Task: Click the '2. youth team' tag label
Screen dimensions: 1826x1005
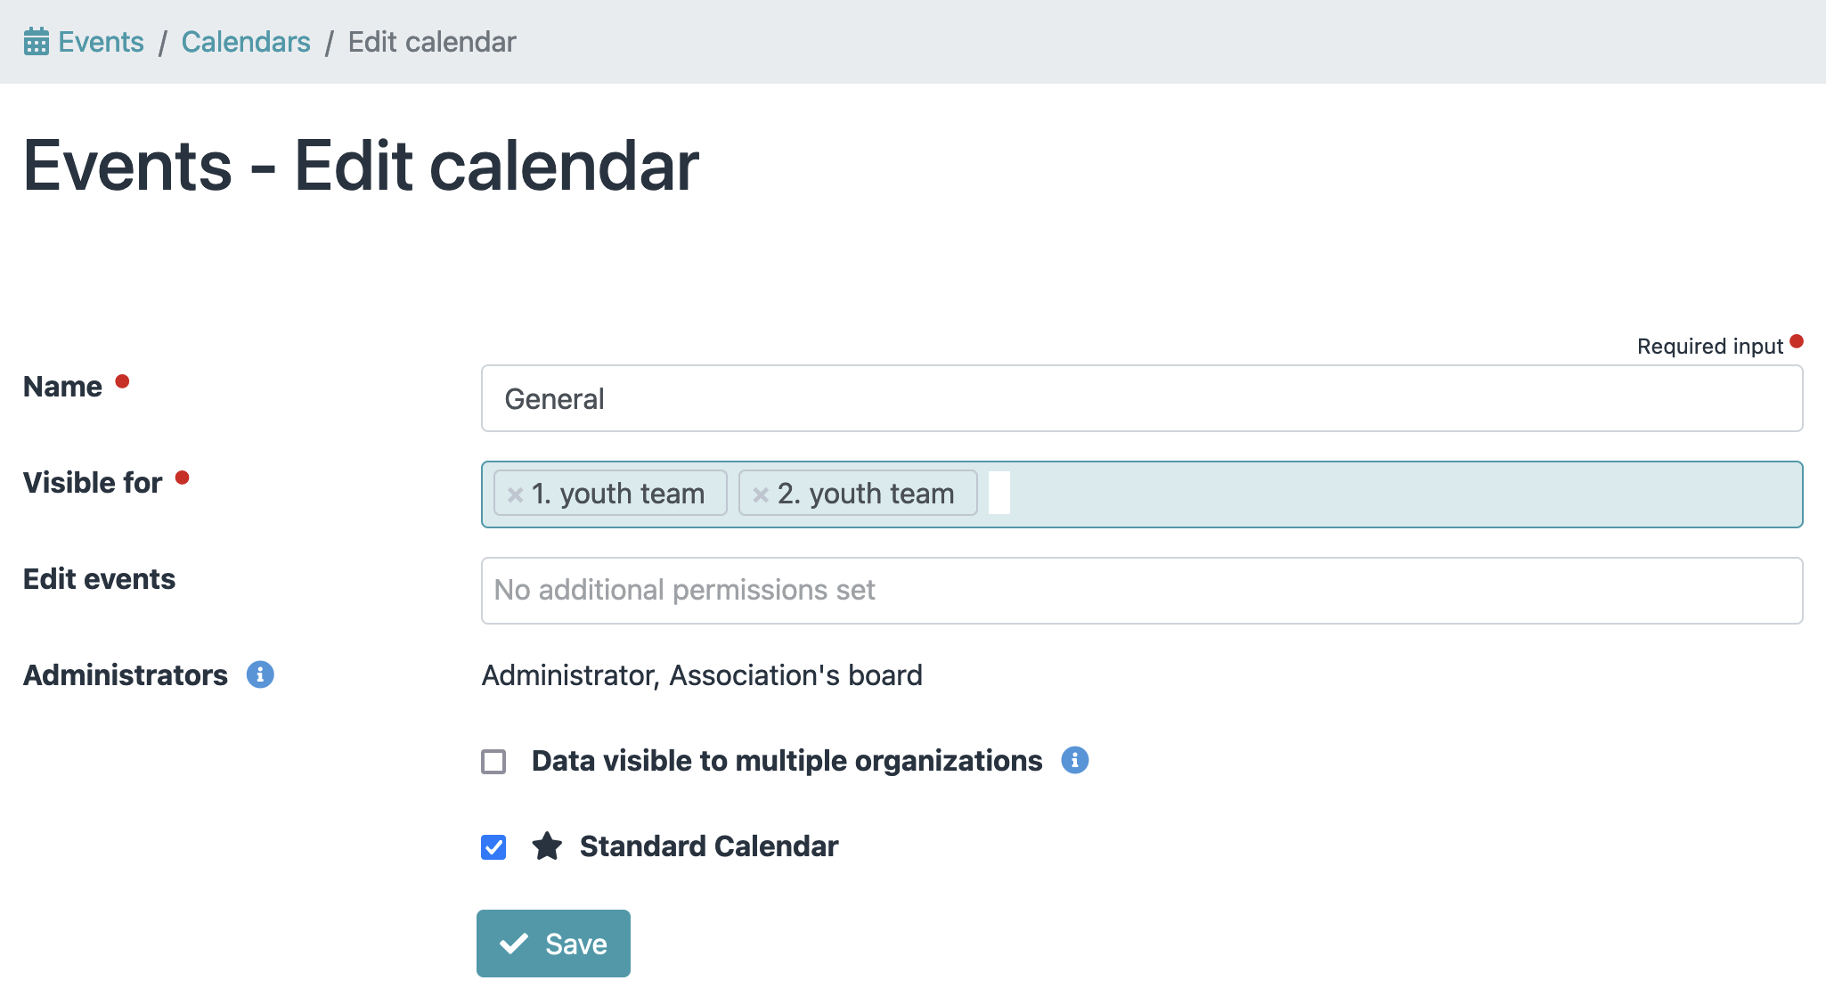Action: pyautogui.click(x=866, y=494)
